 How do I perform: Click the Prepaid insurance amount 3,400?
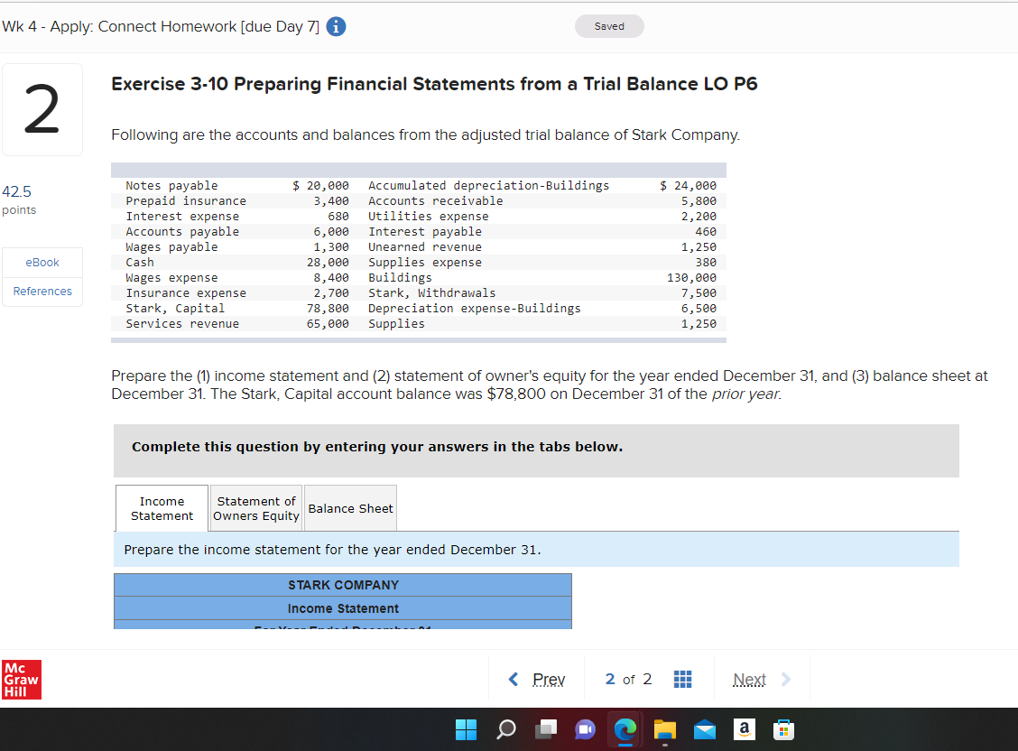331,201
